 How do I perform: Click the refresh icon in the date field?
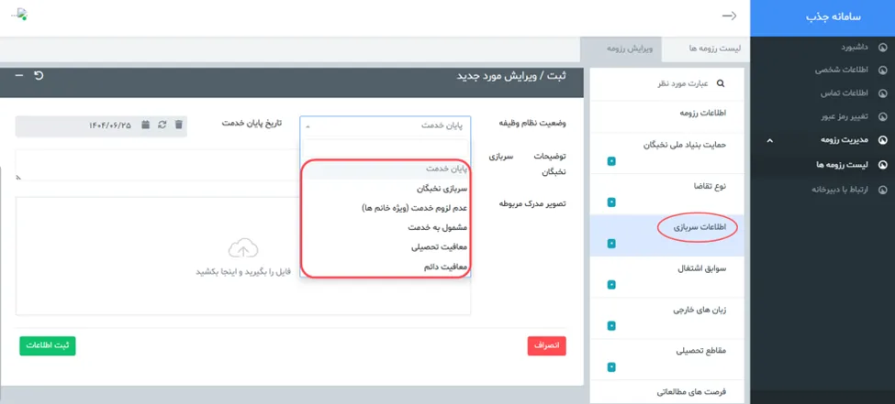click(x=162, y=125)
